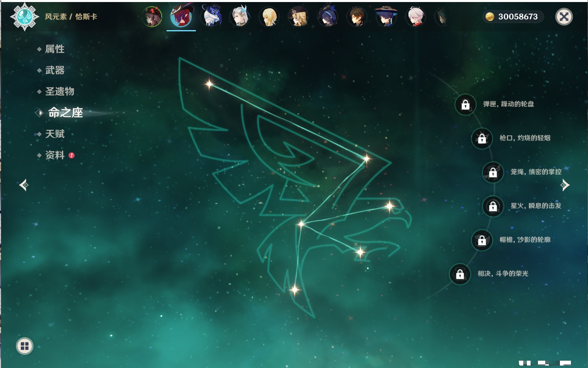Click the lock icon for 弹匣, 躁动的轮盘
Screen dimensions: 588x368
click(465, 105)
